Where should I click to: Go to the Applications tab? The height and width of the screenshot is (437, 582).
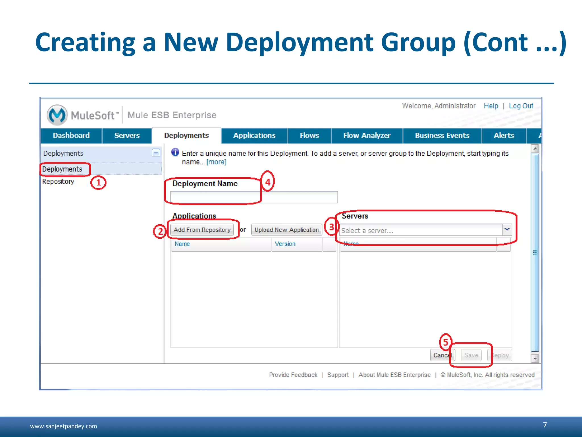254,136
